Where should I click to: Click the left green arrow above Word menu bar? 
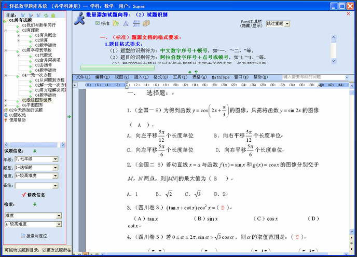190,72
